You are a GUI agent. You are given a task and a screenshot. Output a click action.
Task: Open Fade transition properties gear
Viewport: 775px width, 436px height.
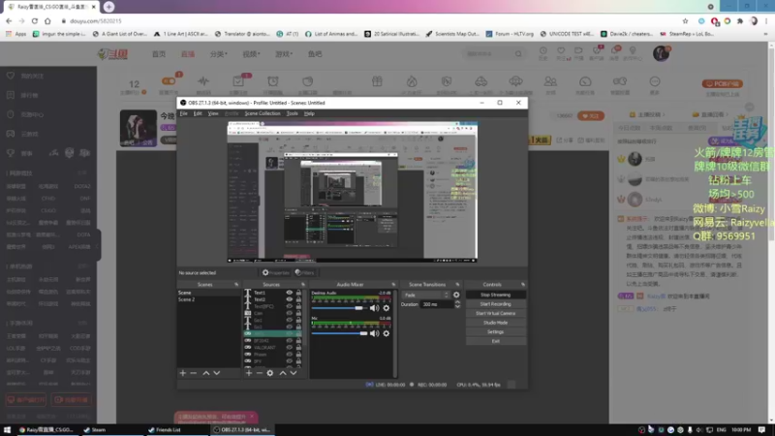[456, 296]
